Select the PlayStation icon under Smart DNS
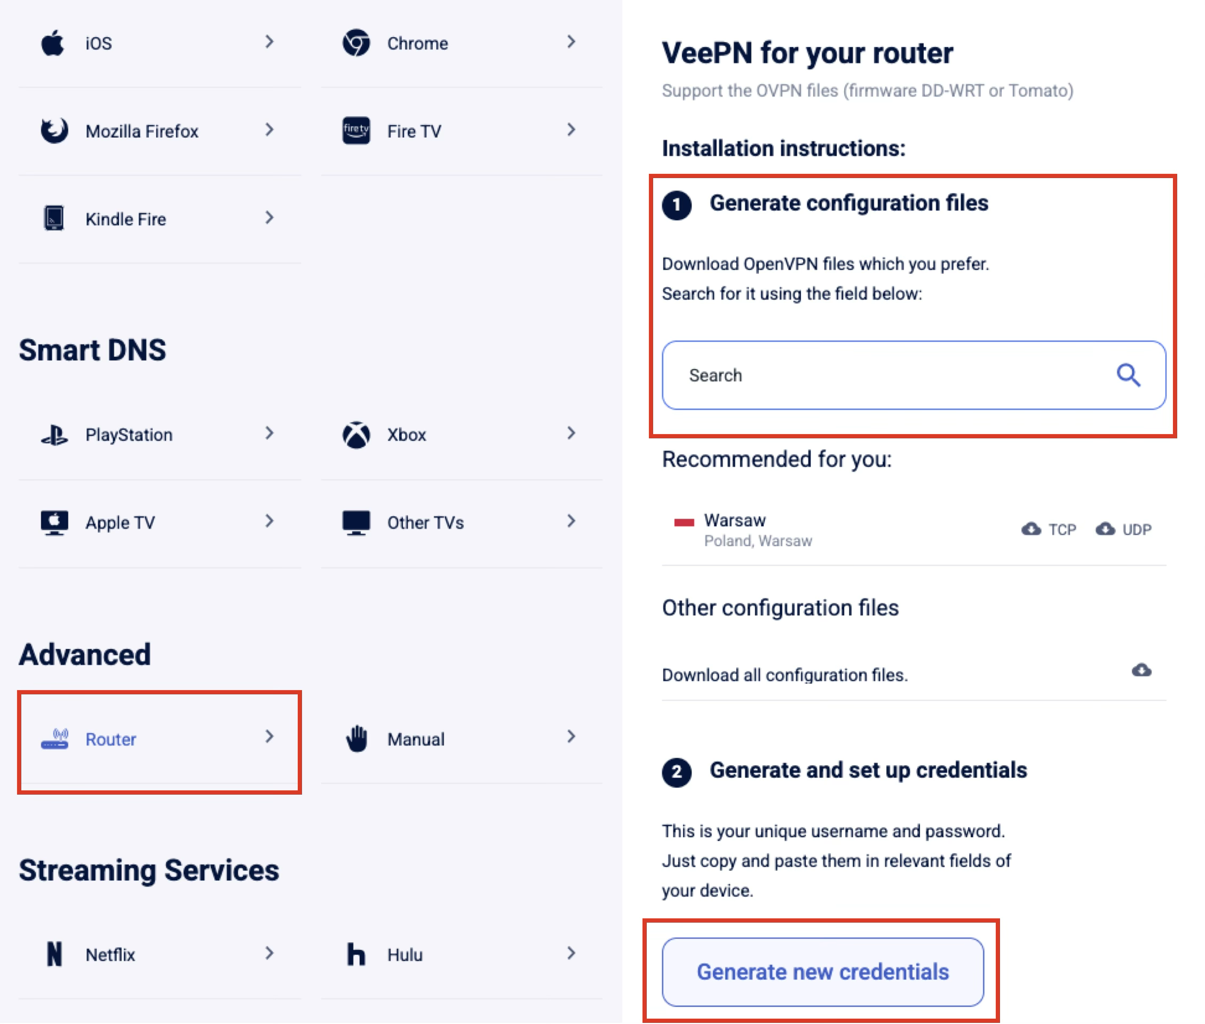 (53, 434)
